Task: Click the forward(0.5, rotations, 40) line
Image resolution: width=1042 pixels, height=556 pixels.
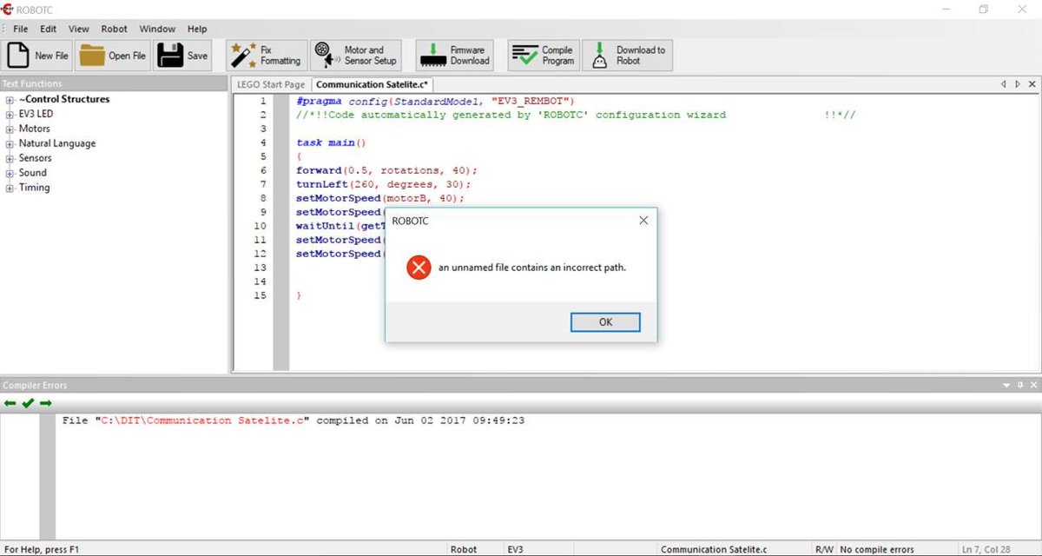Action: [x=387, y=170]
